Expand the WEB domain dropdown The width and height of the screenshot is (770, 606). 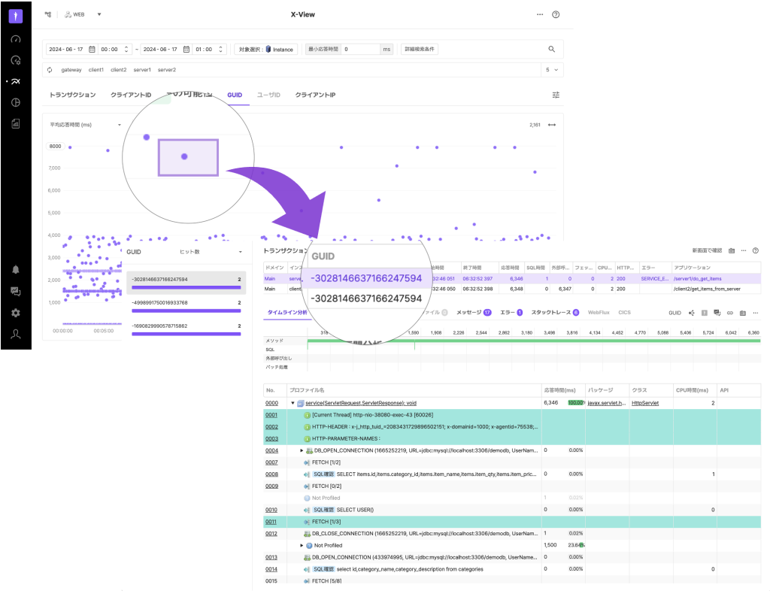[x=99, y=14]
